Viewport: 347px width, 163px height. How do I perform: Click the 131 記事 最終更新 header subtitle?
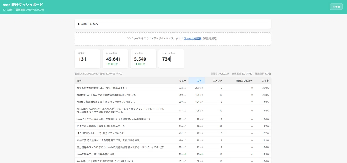point(23,10)
